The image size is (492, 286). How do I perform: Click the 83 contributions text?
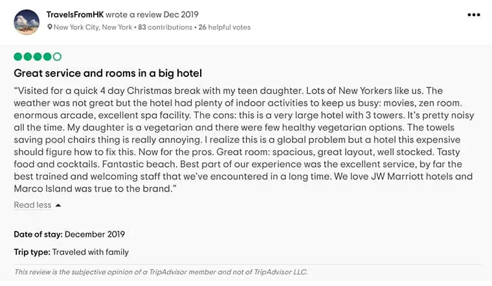coord(165,27)
